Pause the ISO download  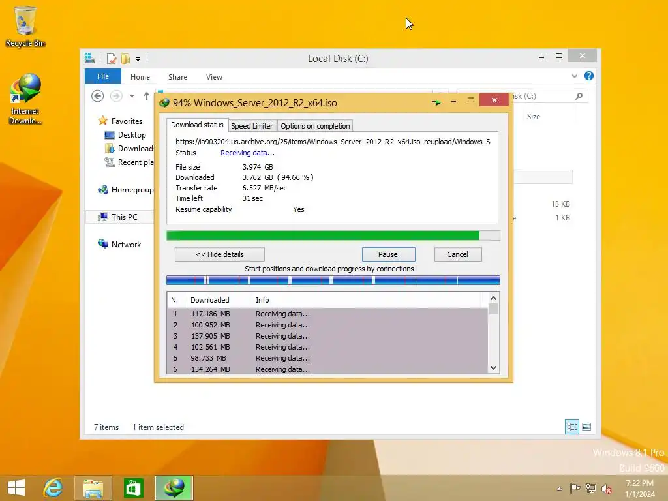pos(388,254)
